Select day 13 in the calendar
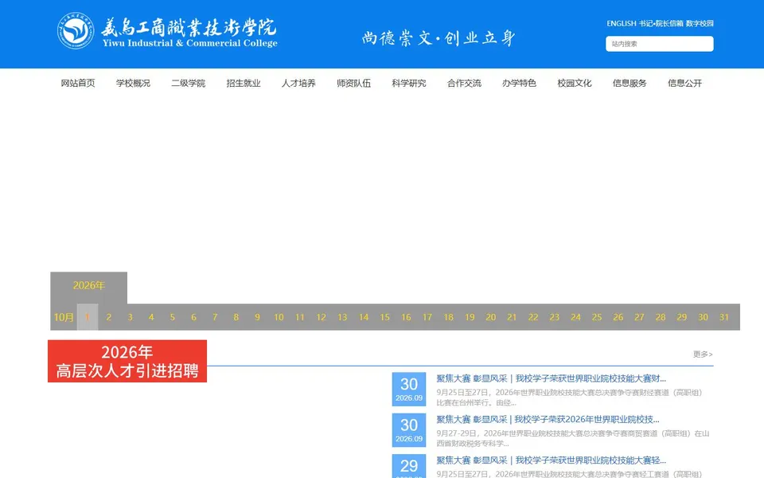The image size is (764, 478). pos(342,317)
